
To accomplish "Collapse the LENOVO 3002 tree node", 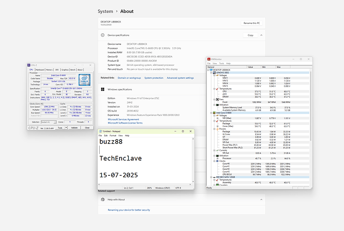I will click(211, 73).
